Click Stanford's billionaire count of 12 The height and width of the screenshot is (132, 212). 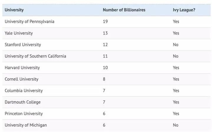[105, 45]
